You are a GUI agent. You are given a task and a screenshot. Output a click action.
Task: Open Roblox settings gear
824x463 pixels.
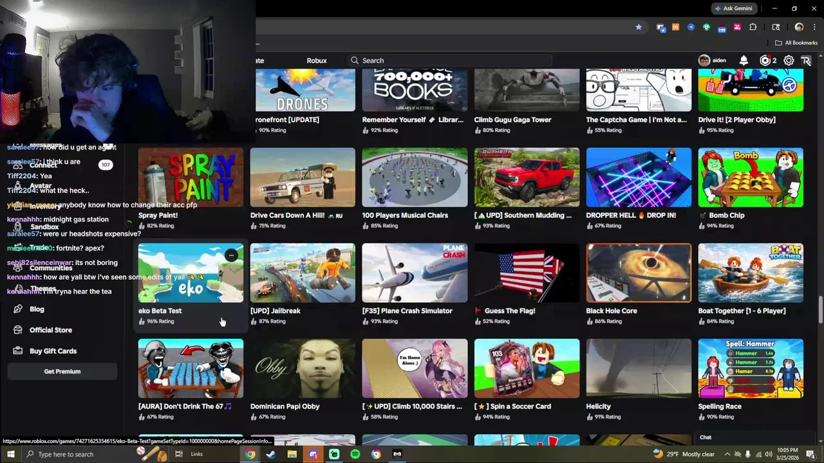[789, 60]
